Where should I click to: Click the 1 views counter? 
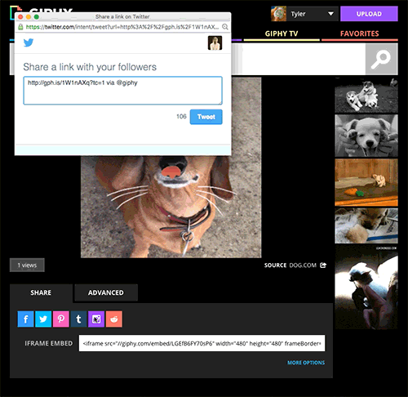pyautogui.click(x=27, y=265)
